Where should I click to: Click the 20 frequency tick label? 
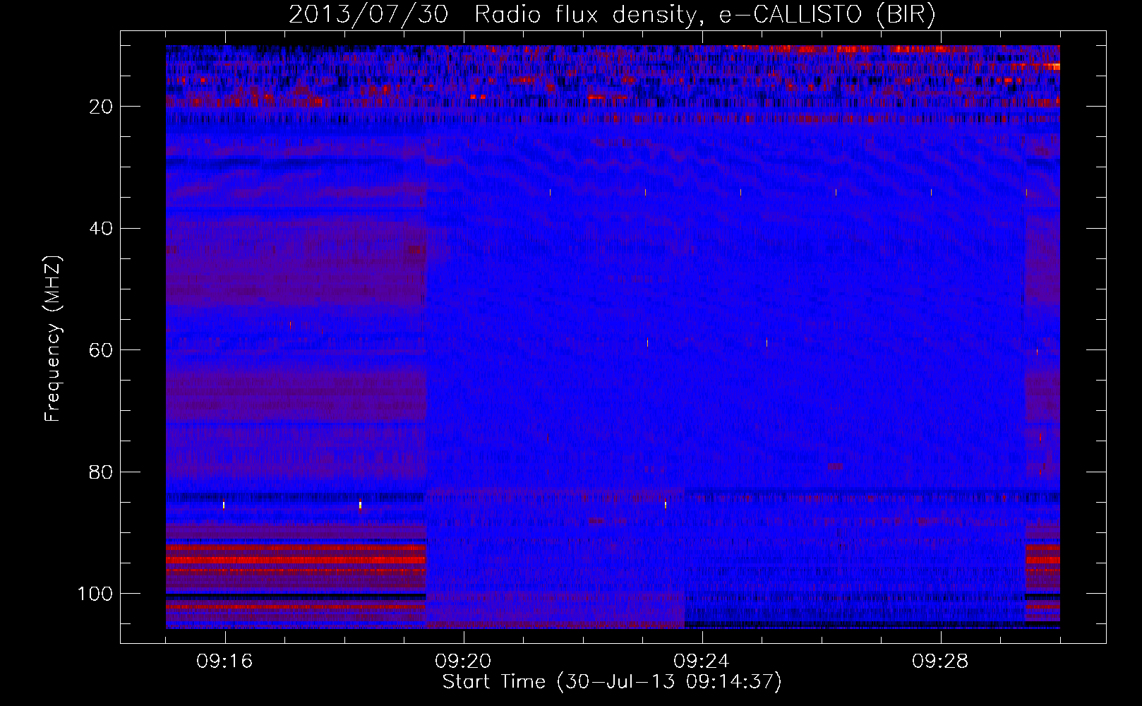[x=101, y=107]
